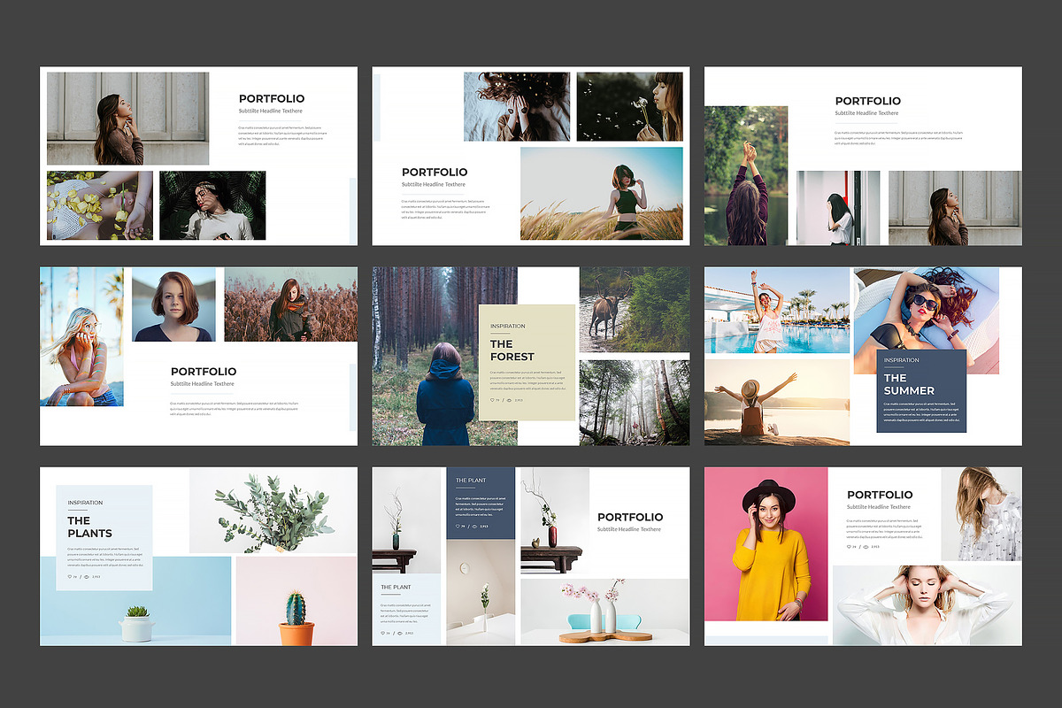Select the yellow flower petals photo

coord(100,205)
